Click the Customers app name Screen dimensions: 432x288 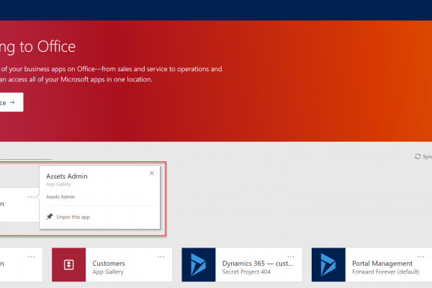click(x=109, y=264)
